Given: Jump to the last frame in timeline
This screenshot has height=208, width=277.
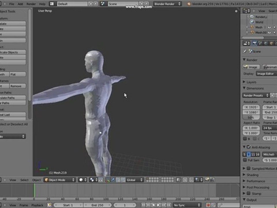Looking at the screenshot, I should coord(169,205).
